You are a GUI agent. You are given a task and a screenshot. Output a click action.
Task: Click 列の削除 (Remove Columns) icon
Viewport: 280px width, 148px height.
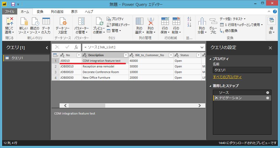151,21
